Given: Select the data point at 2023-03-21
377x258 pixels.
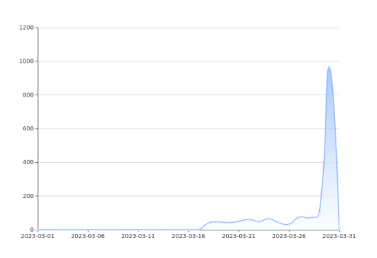Looking at the screenshot, I should point(238,221).
